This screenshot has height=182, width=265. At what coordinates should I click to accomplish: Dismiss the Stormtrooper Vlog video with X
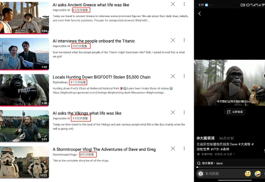coord(173,148)
